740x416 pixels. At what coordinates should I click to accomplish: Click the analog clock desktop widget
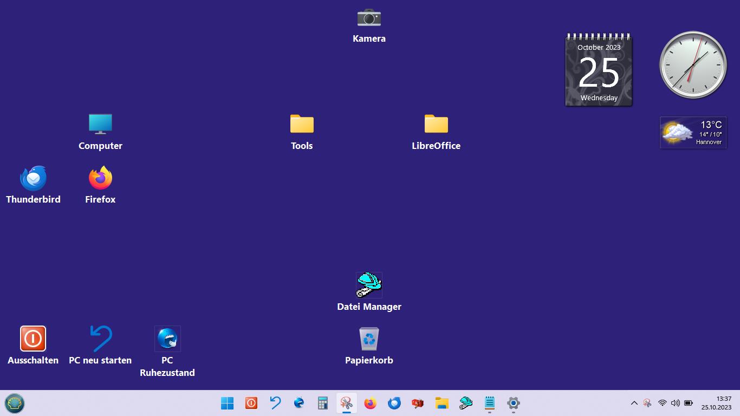[x=693, y=65]
